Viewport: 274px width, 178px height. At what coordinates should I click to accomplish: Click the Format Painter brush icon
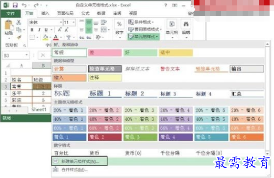pos(19,37)
